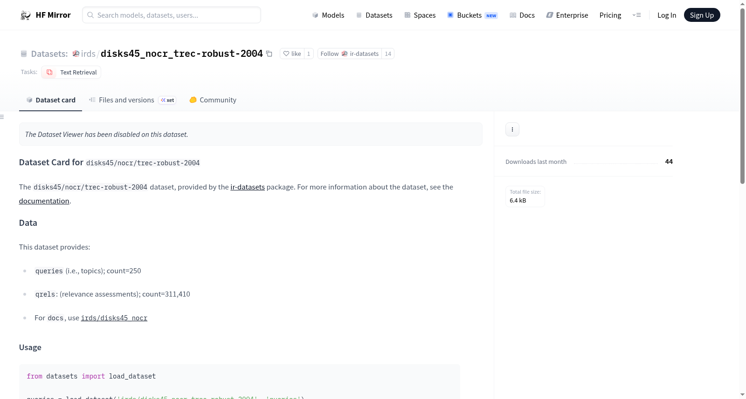
Task: Like this dataset with the heart button
Action: (x=292, y=54)
